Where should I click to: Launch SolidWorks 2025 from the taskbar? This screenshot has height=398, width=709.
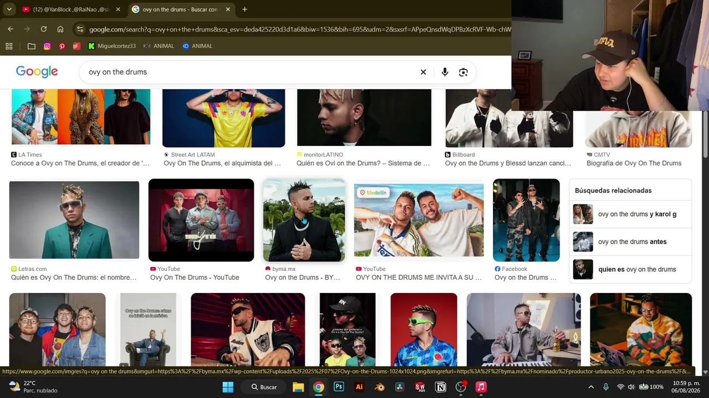420,387
